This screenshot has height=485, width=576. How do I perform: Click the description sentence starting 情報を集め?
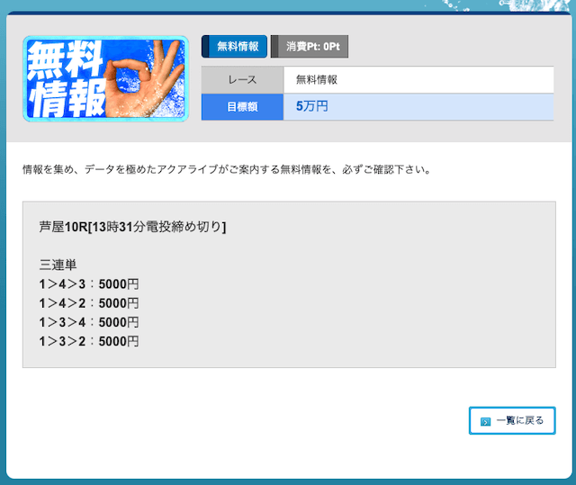tap(227, 170)
